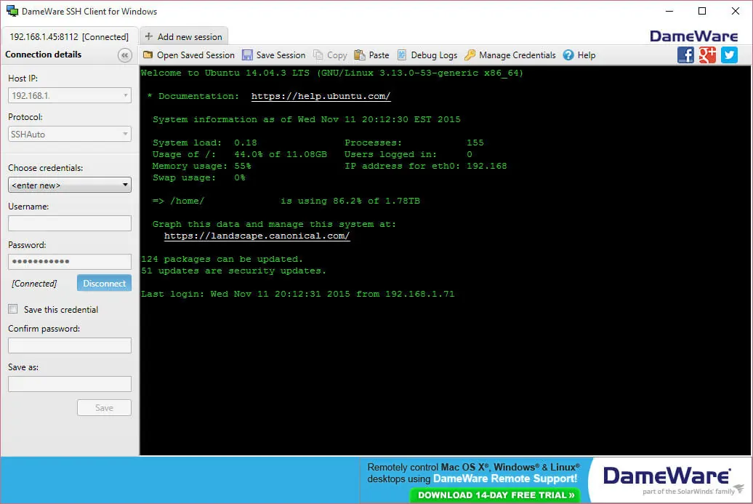Focus the Save as input field
Screen dimensions: 753x504
tap(70, 383)
